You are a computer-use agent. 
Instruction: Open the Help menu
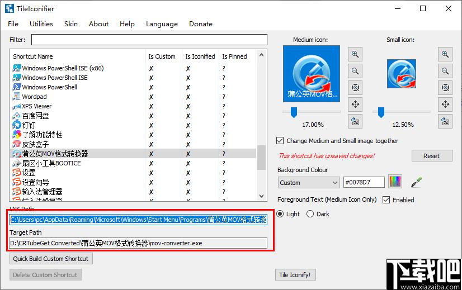pyautogui.click(x=127, y=24)
